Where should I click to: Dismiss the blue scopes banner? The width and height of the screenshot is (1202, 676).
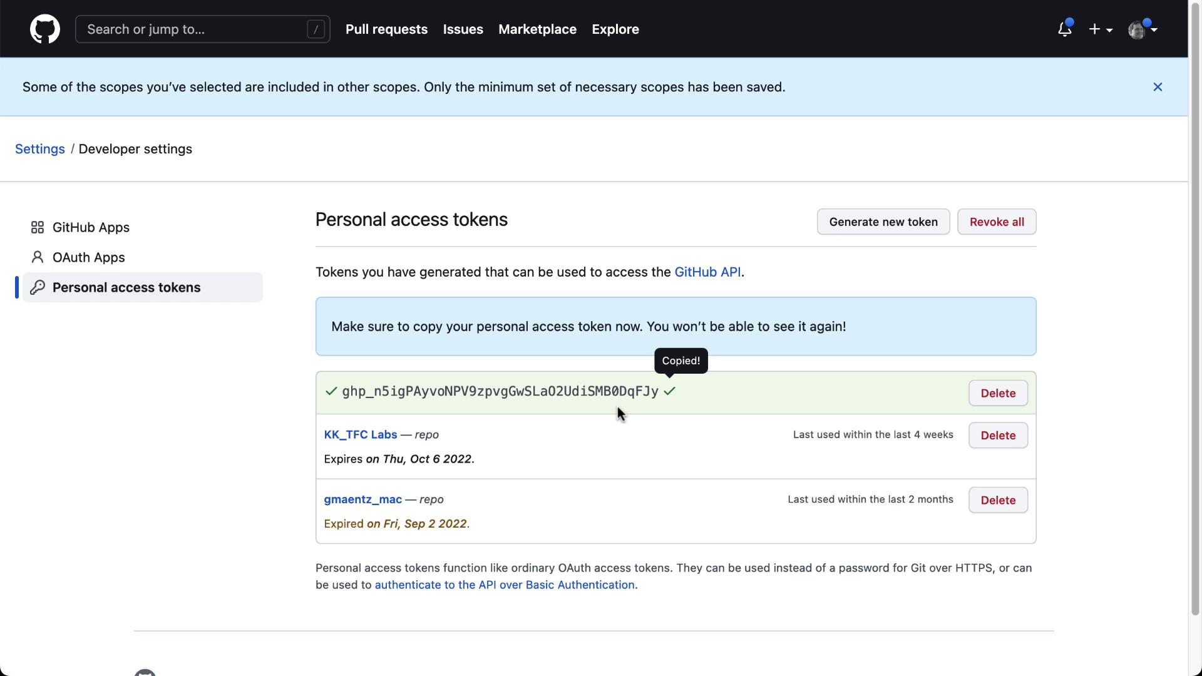coord(1157,87)
